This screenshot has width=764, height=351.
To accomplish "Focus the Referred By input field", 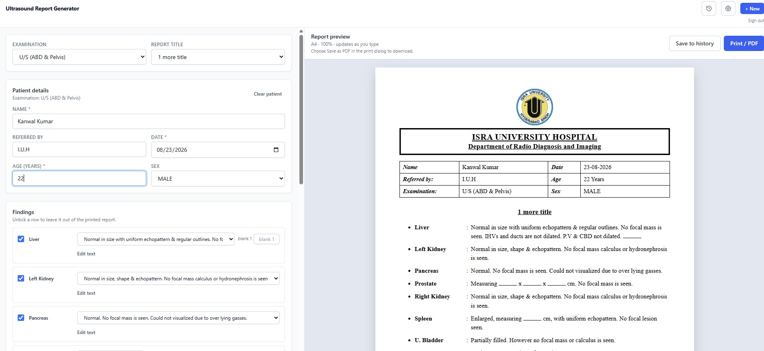I will coord(79,149).
